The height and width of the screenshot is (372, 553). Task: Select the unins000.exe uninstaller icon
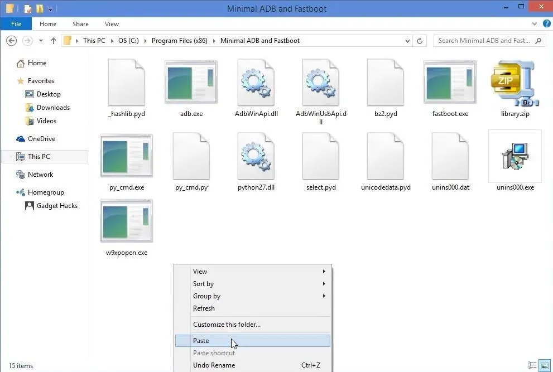pyautogui.click(x=515, y=156)
